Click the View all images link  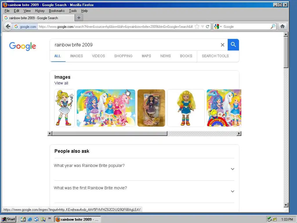(61, 83)
